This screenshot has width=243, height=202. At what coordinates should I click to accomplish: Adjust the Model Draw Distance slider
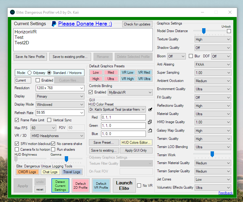tap(204, 31)
